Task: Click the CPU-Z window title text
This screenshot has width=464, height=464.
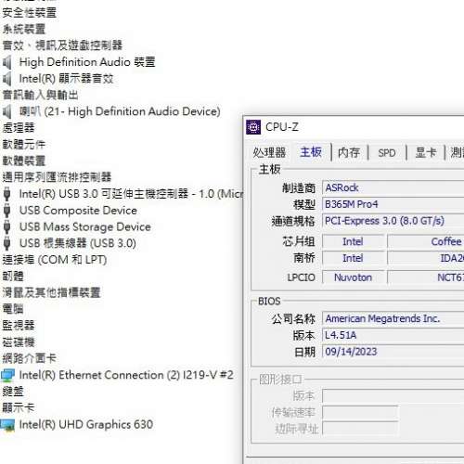Action: pyautogui.click(x=282, y=127)
